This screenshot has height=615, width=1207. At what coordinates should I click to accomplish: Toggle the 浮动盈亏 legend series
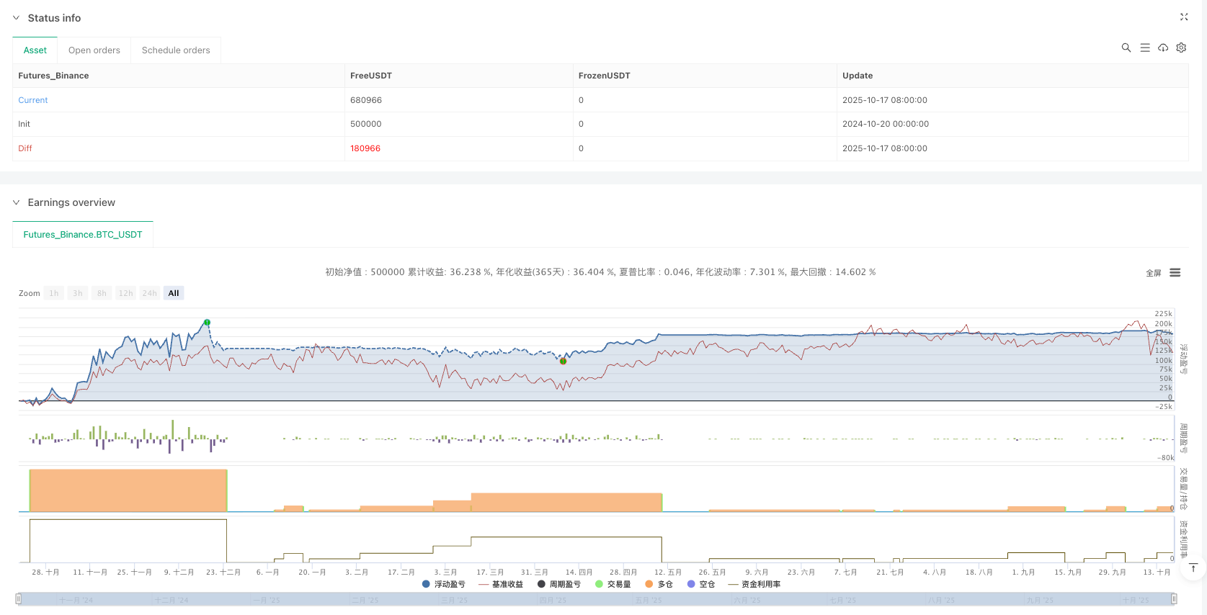443,584
